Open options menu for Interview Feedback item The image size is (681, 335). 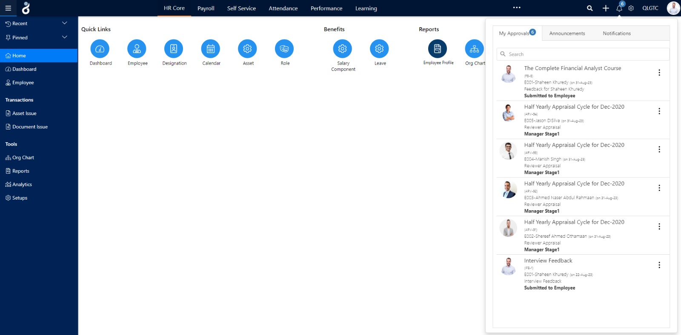[659, 265]
